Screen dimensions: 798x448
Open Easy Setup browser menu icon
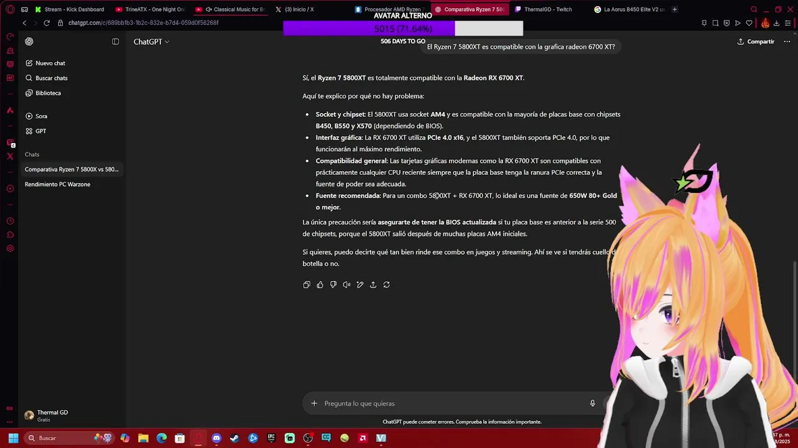point(787,23)
